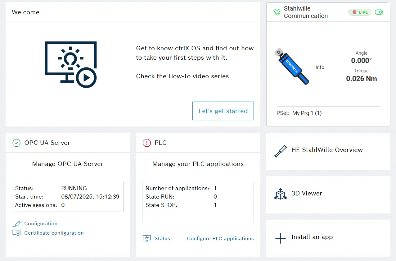Click the Stahlwille wireless signal icon

(277, 12)
